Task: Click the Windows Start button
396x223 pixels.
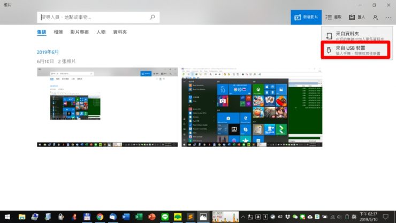Action: click(x=6, y=217)
